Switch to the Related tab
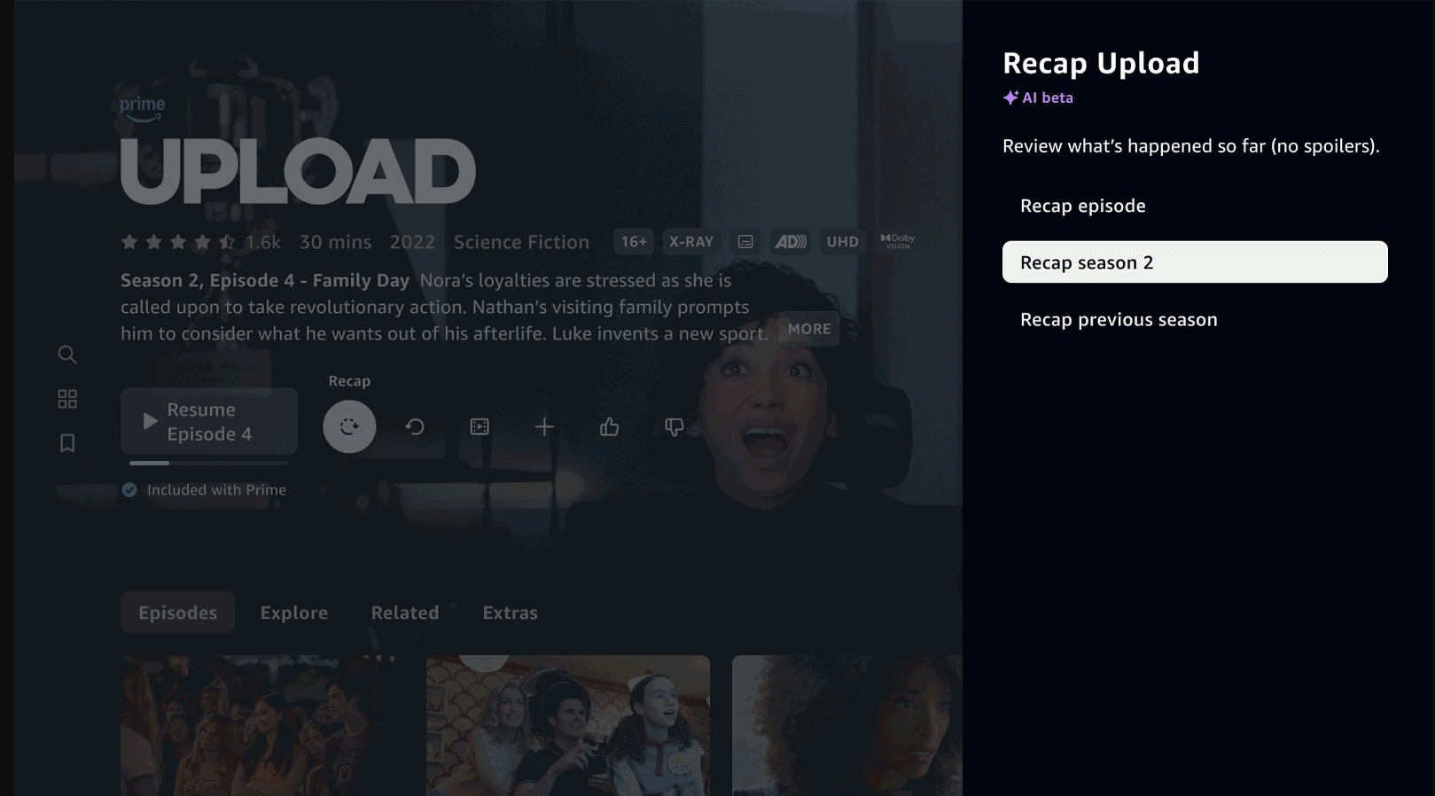This screenshot has height=796, width=1435. tap(405, 613)
